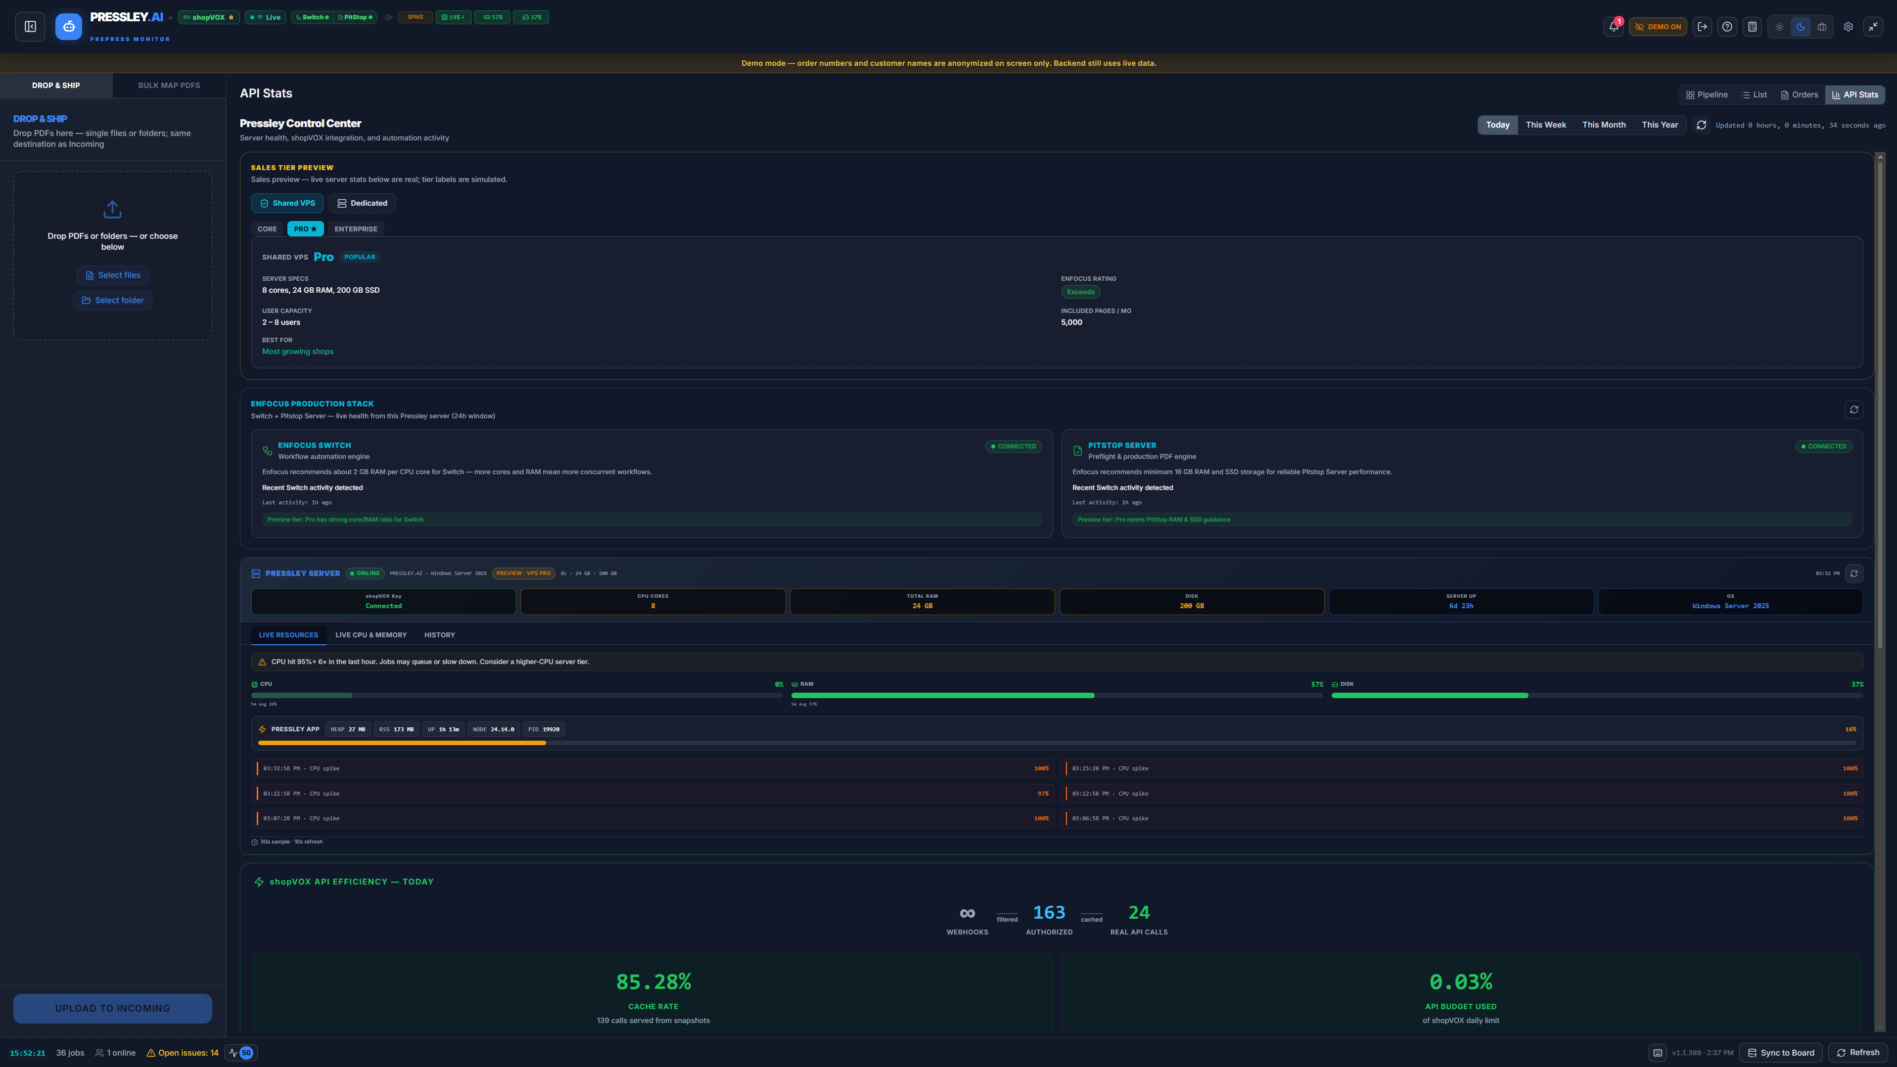Click the PitStop status indicator
1897x1067 pixels.
tap(355, 17)
